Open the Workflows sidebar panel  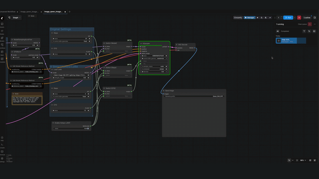(2, 46)
